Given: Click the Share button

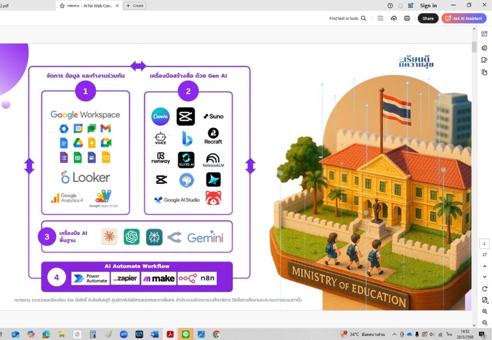Looking at the screenshot, I should [428, 19].
